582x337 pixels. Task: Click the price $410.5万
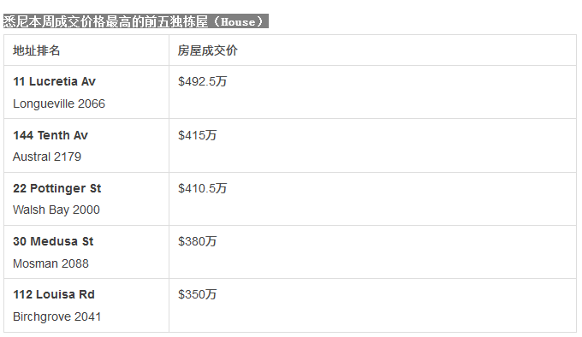point(202,188)
